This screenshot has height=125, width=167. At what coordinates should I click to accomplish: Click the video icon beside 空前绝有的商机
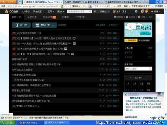tap(39, 33)
